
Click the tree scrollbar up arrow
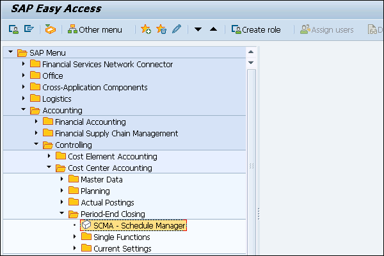[252, 51]
